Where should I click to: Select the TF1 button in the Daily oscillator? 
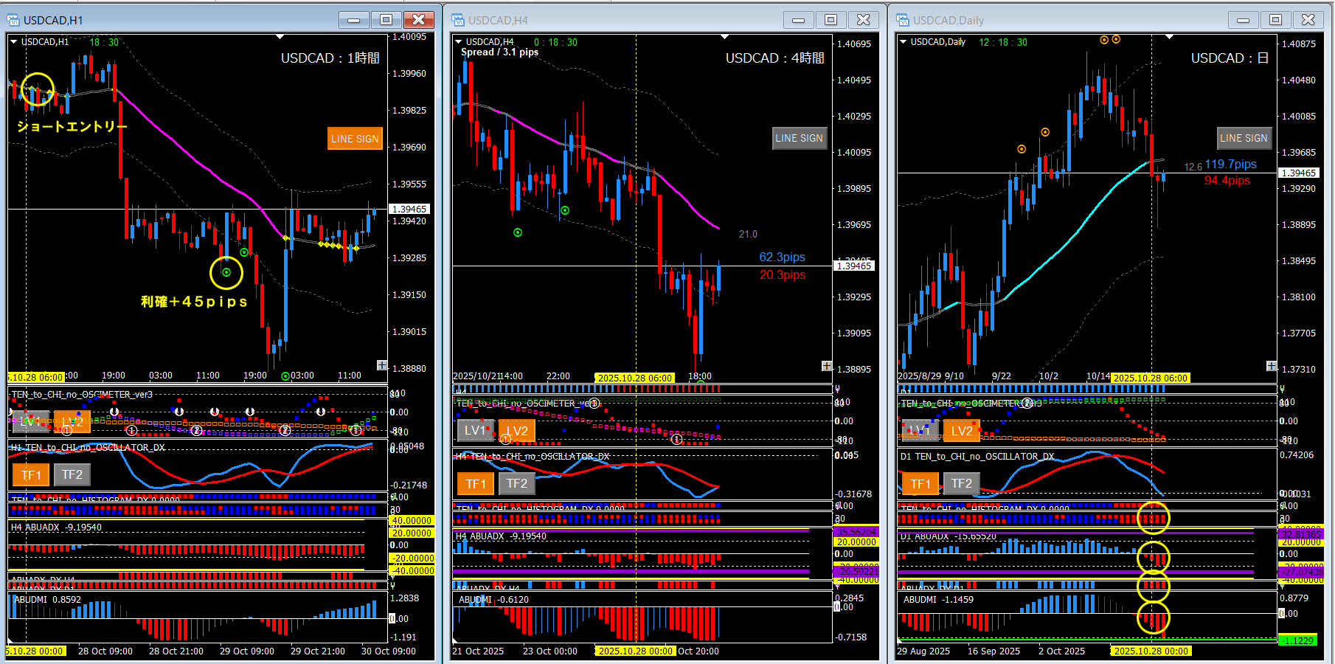pyautogui.click(x=920, y=483)
